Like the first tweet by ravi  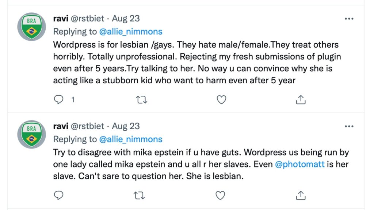[x=221, y=100]
